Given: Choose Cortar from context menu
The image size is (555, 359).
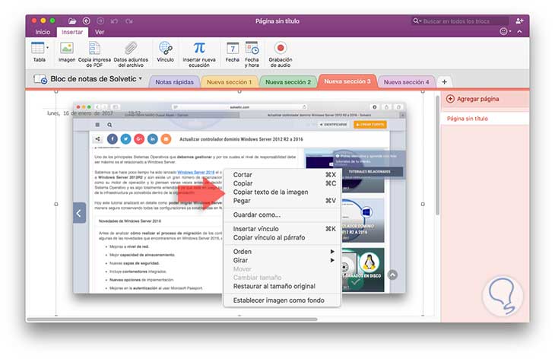Looking at the screenshot, I should coord(283,174).
